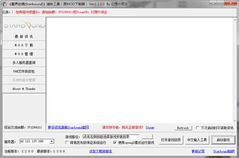This screenshot has width=239, height=158.
Task: Open the MOD管理 section
Action: click(x=24, y=54)
